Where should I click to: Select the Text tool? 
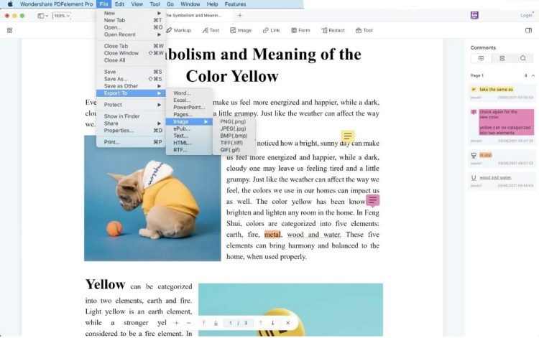coord(211,30)
